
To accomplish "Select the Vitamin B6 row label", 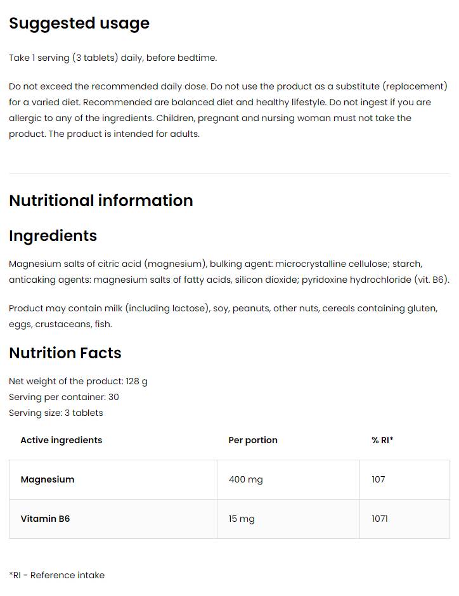I will pos(45,519).
